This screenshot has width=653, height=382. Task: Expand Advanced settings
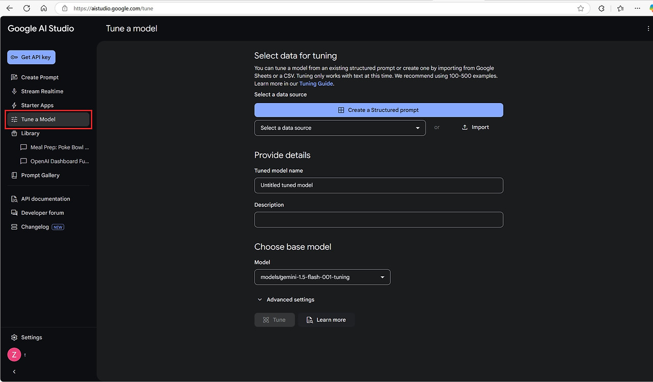click(286, 300)
